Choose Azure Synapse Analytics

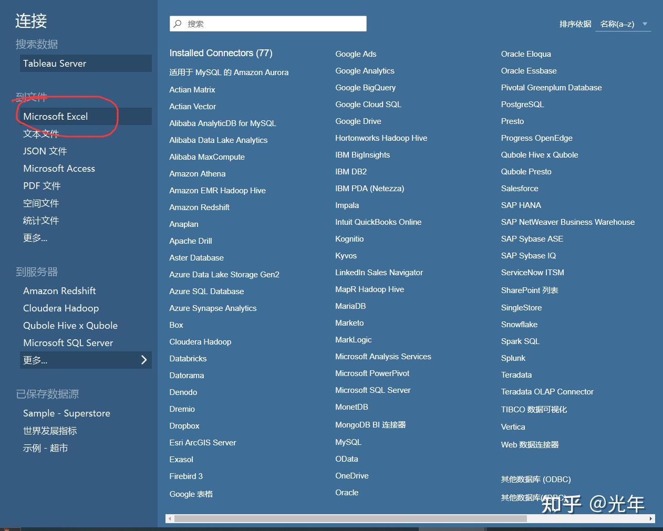click(213, 308)
